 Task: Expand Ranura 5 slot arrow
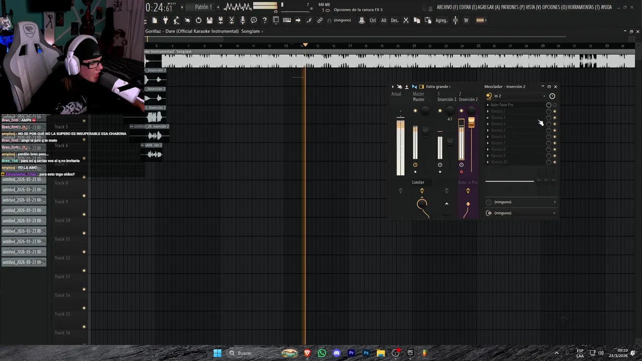click(x=488, y=130)
